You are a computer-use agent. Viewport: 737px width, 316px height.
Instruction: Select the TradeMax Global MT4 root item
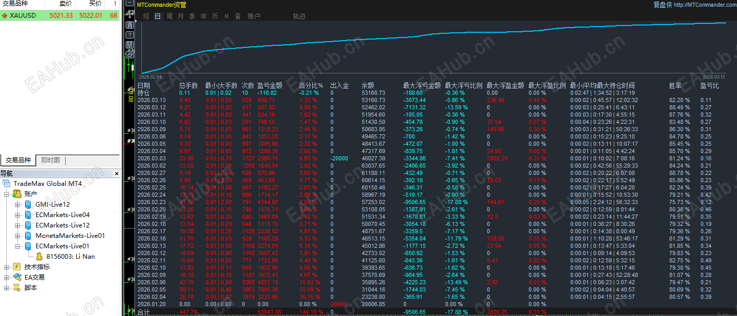coord(47,184)
